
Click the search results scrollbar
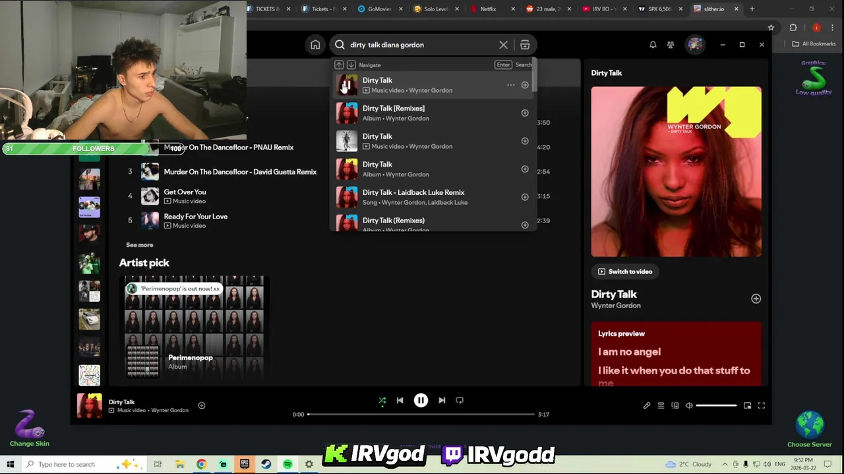pos(535,76)
